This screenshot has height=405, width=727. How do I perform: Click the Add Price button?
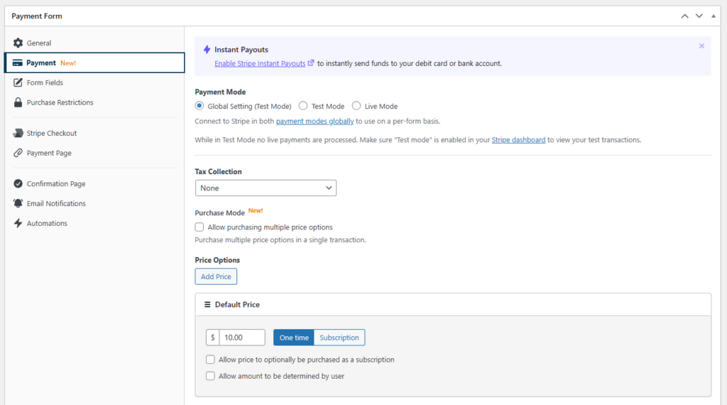(216, 276)
